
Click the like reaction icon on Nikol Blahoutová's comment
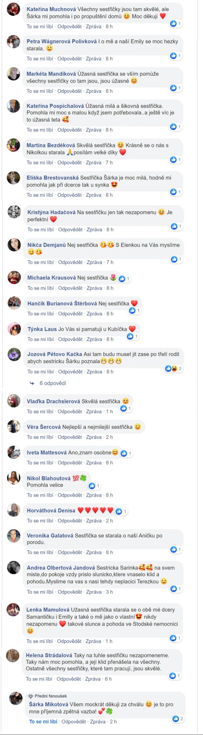click(92, 486)
